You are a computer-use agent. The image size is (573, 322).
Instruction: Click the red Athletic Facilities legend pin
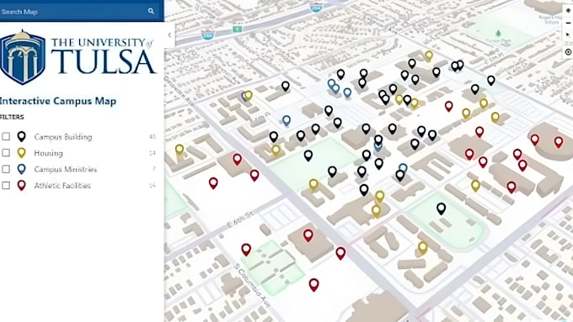pos(22,185)
